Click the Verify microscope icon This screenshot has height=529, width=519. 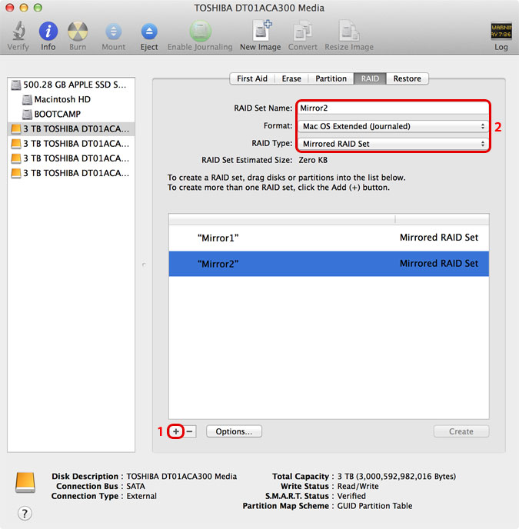(x=18, y=32)
